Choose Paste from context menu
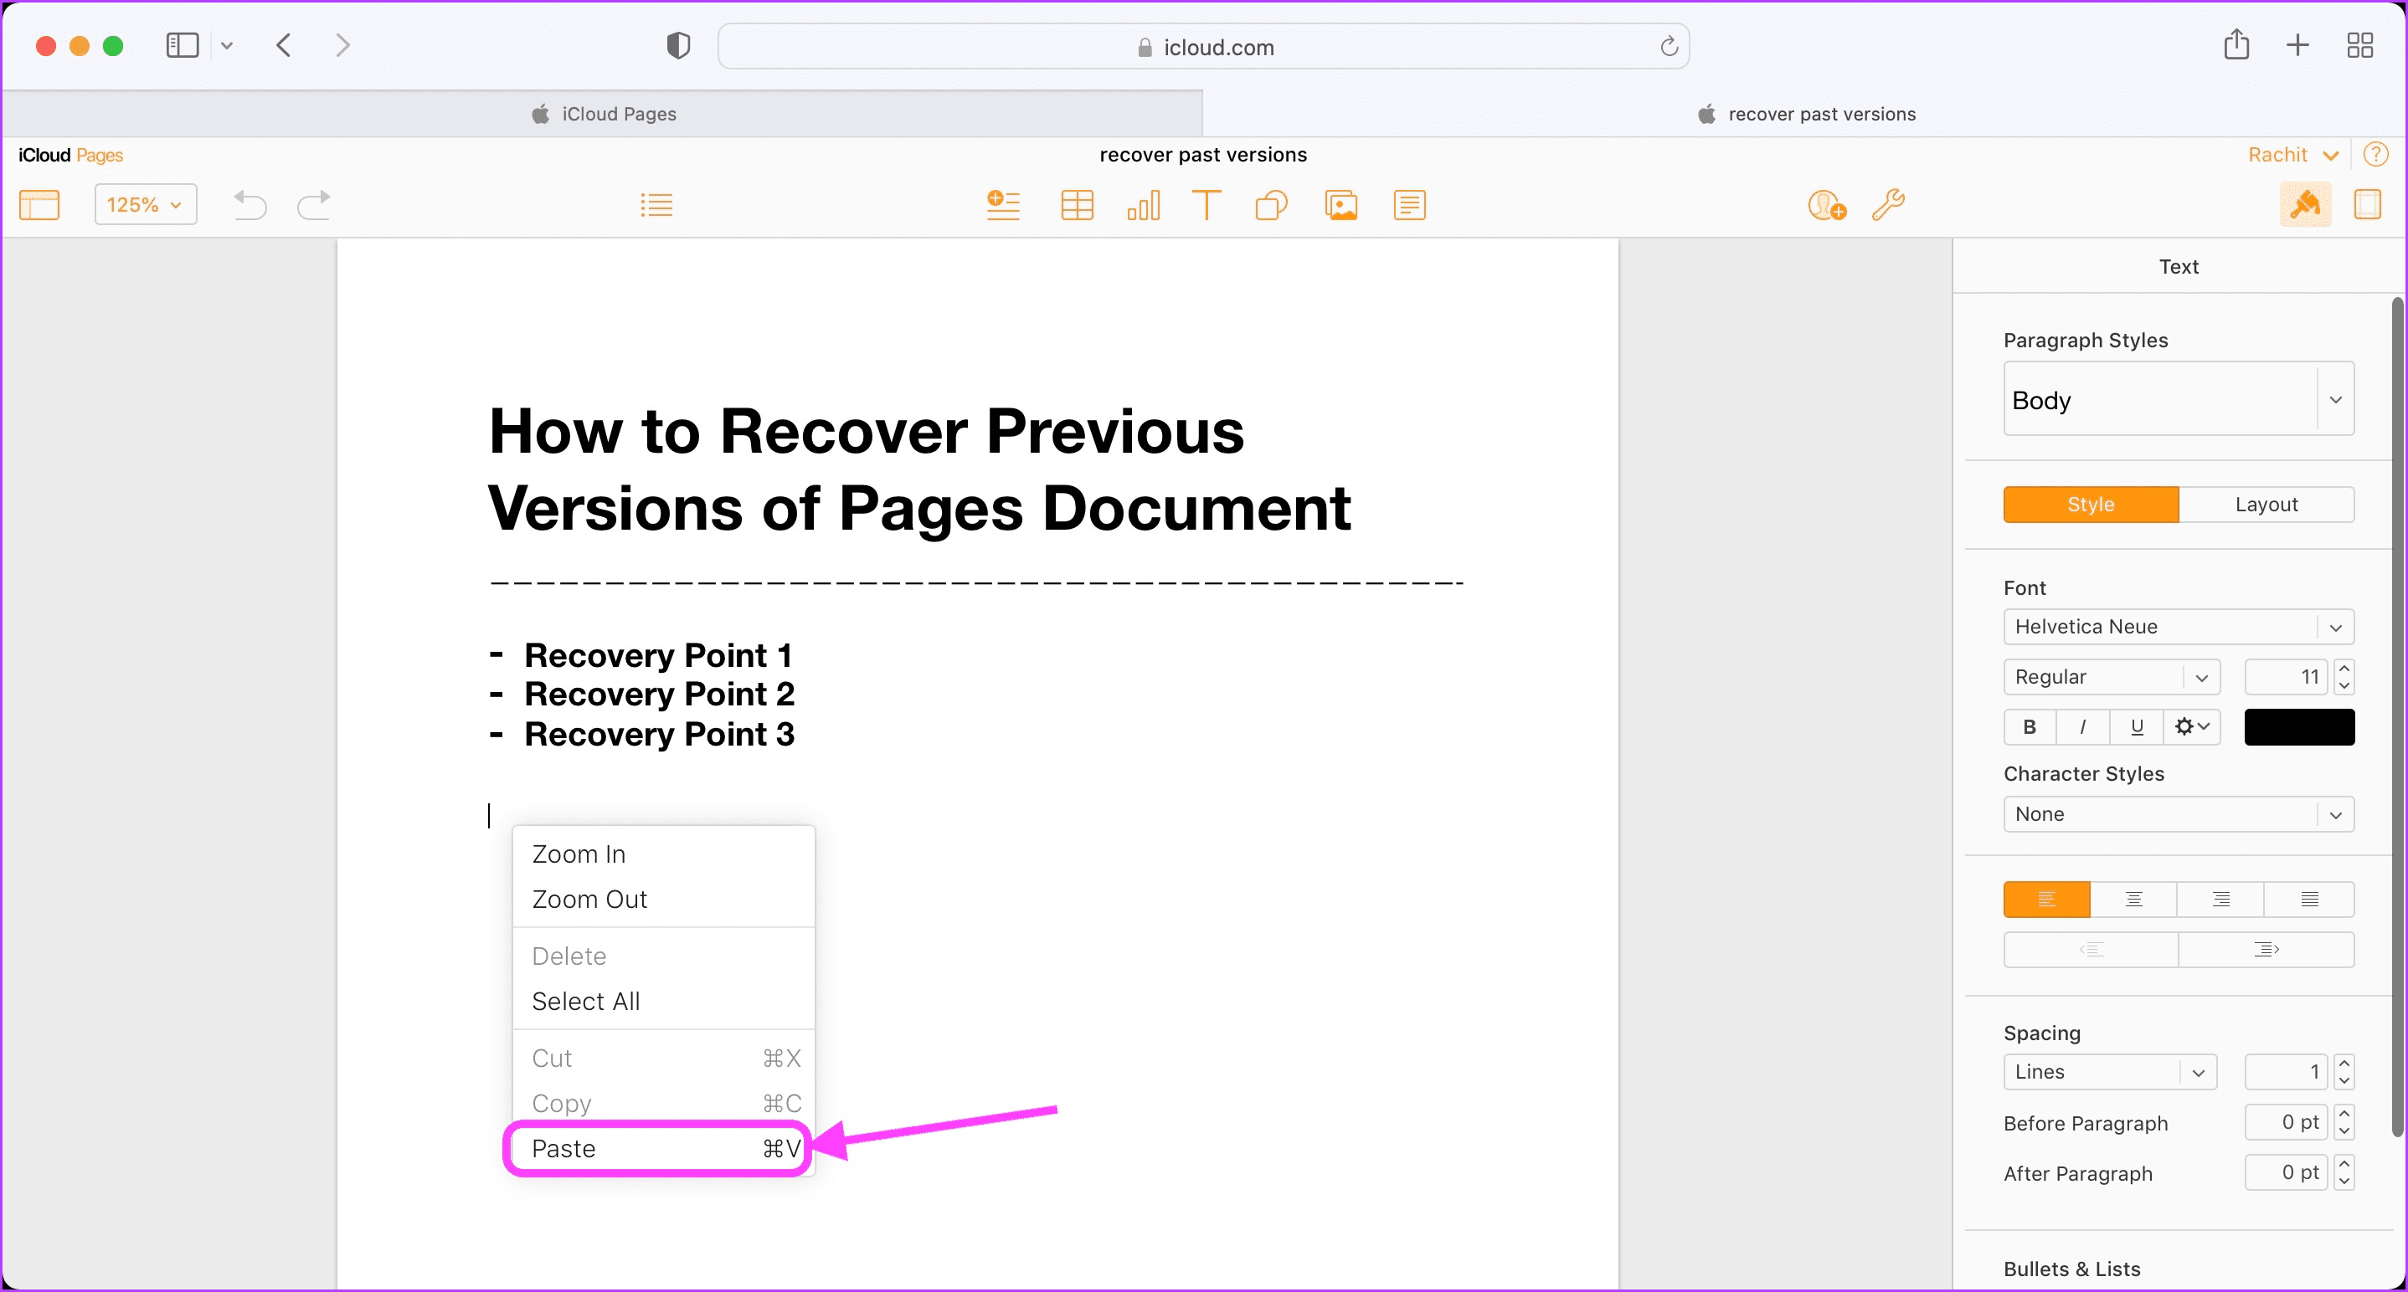2408x1292 pixels. tap(663, 1148)
